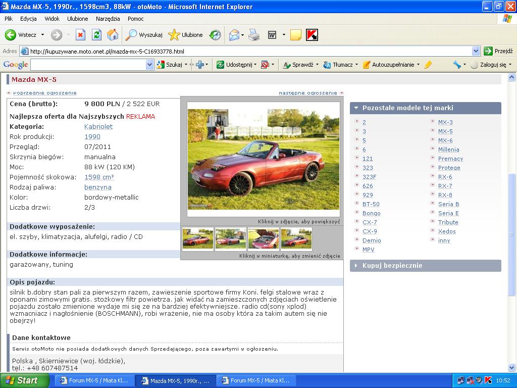Open the Google search box dropdown arrow

(149, 65)
